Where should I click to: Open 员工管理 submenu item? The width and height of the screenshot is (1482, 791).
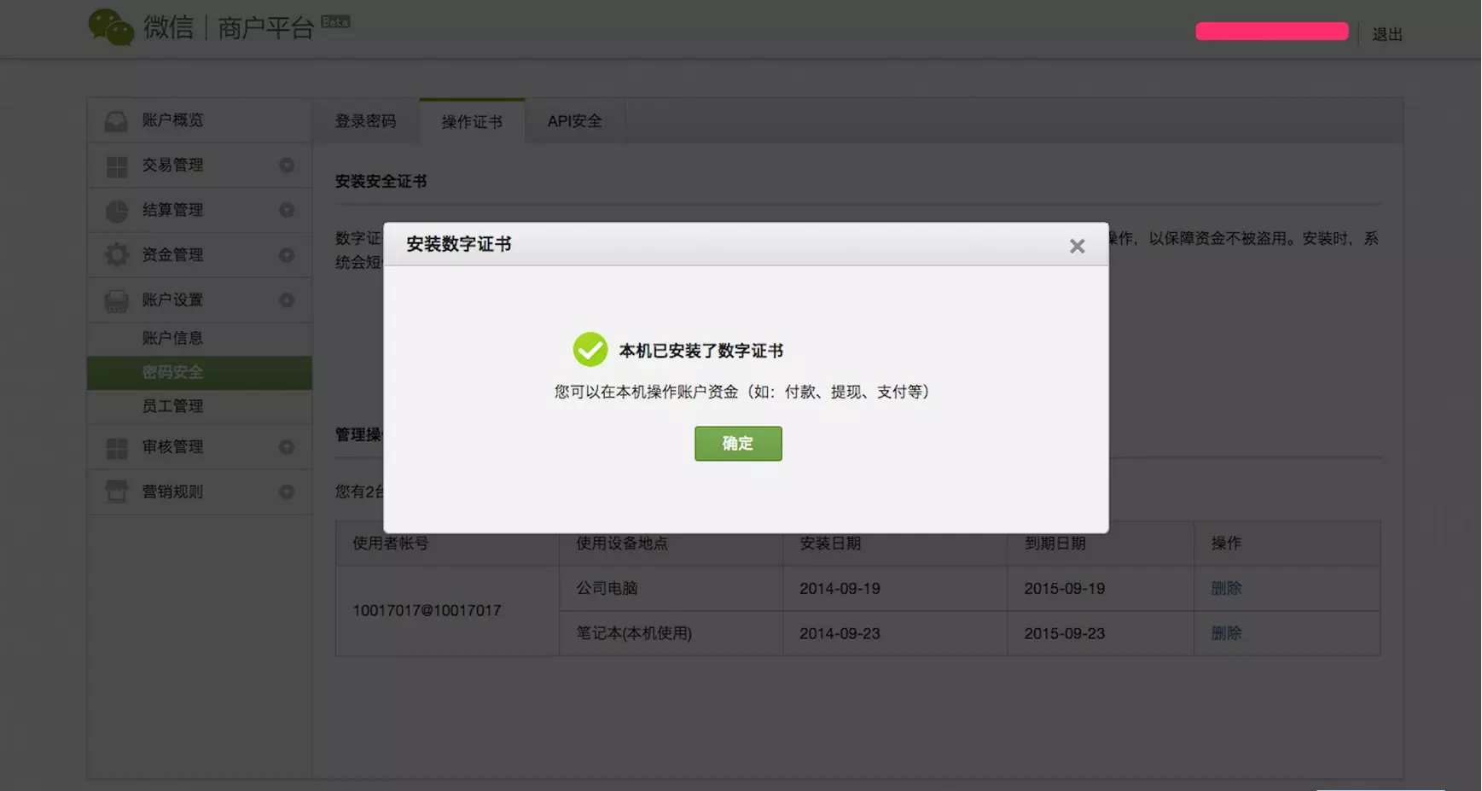pos(200,406)
